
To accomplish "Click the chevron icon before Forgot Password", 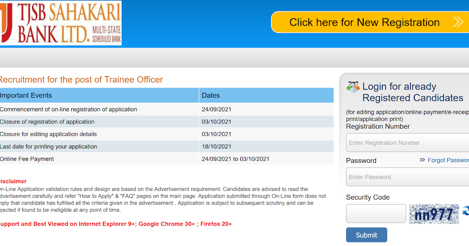I will click(422, 160).
